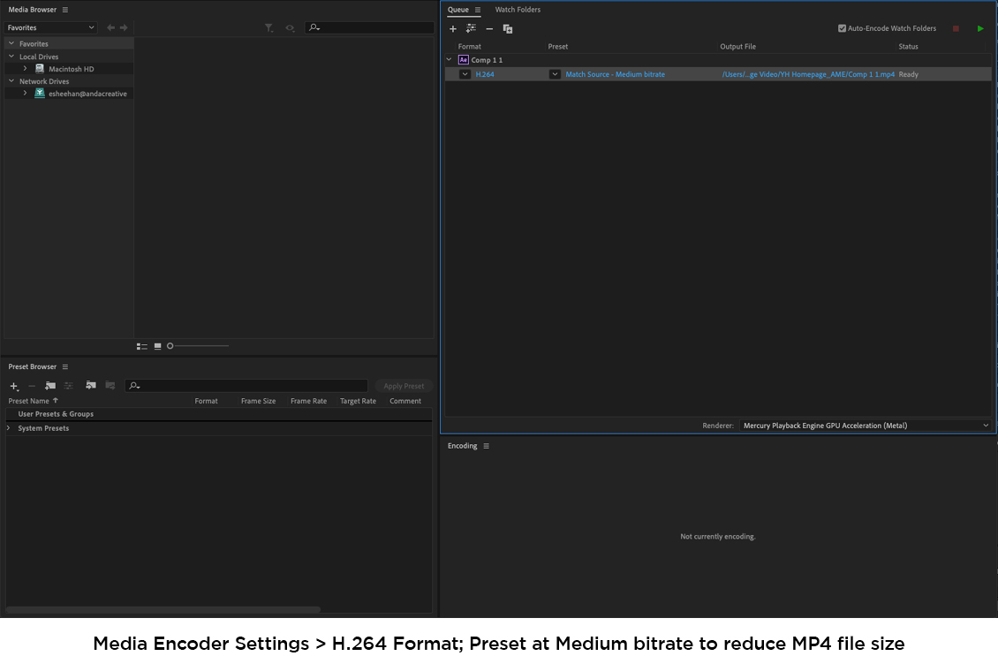
Task: Click the Preset Browser horizontal scrollbar
Action: tap(163, 609)
